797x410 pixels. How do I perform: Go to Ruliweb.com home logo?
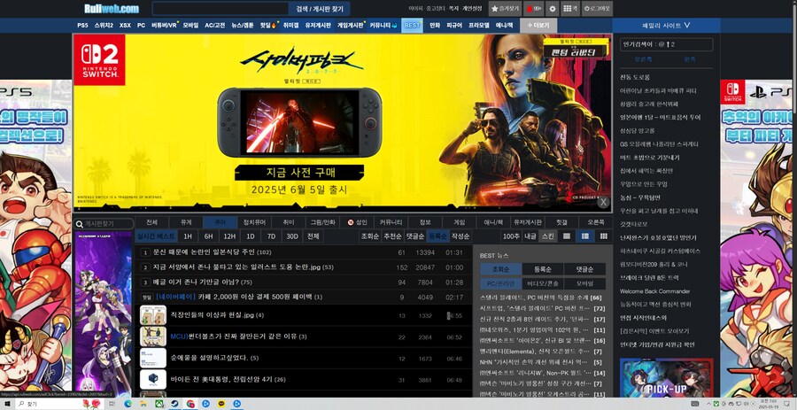112,9
